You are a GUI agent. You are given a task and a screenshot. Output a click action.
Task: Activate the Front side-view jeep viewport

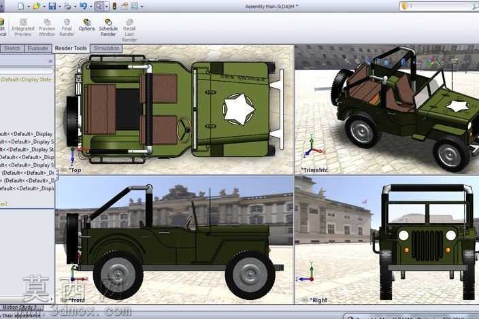coord(175,240)
